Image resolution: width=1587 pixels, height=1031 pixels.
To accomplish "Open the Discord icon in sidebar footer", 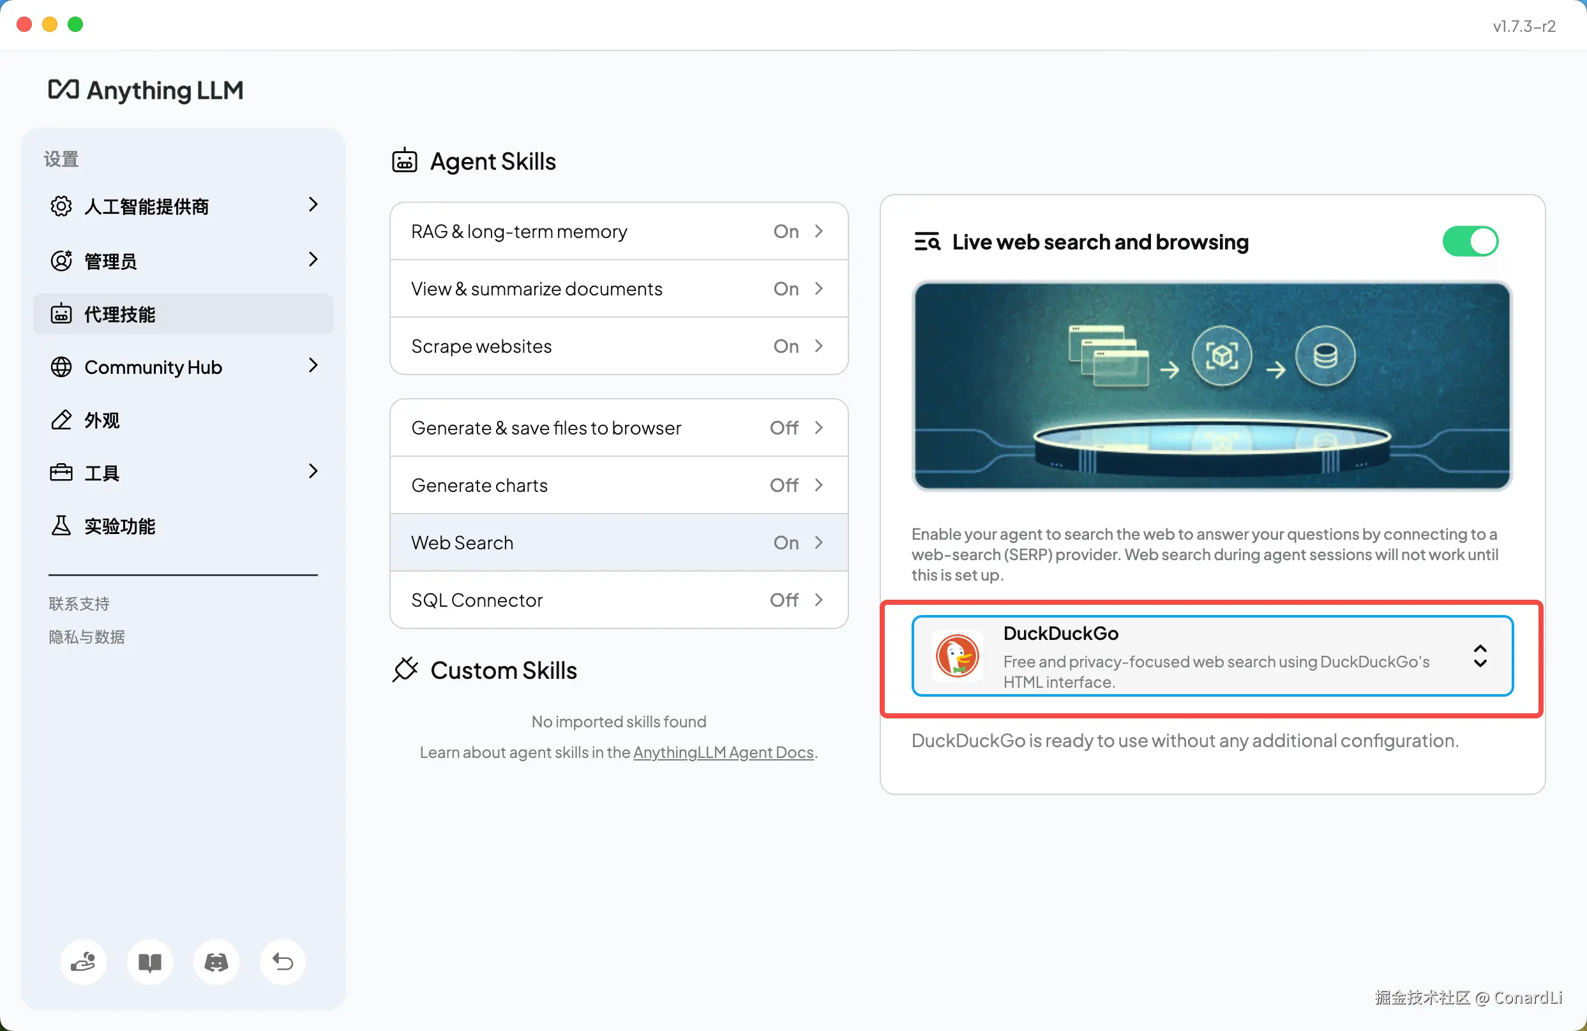I will 216,961.
